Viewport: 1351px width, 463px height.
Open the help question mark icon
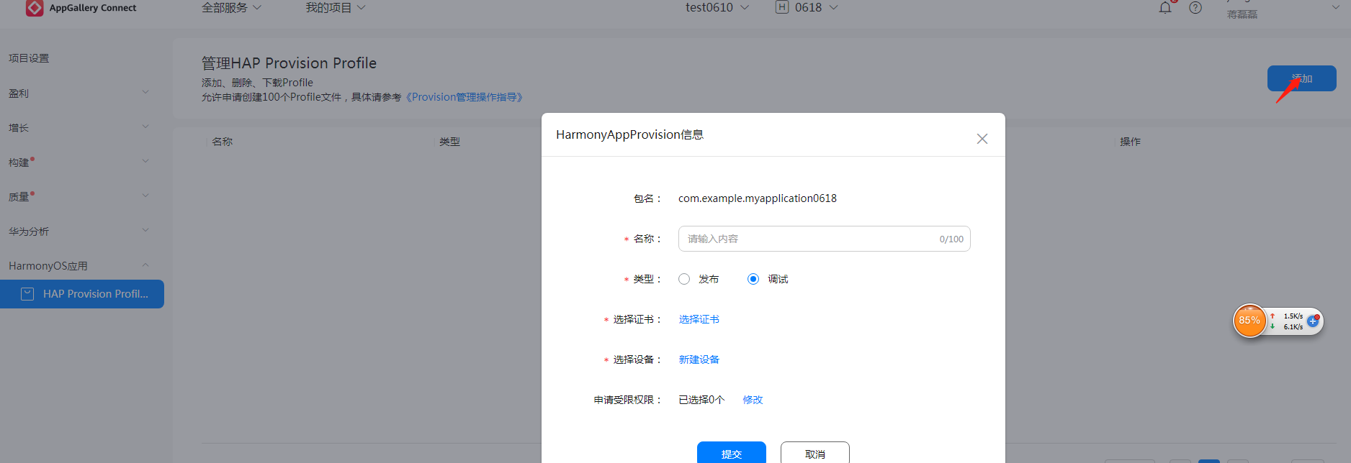(1195, 8)
